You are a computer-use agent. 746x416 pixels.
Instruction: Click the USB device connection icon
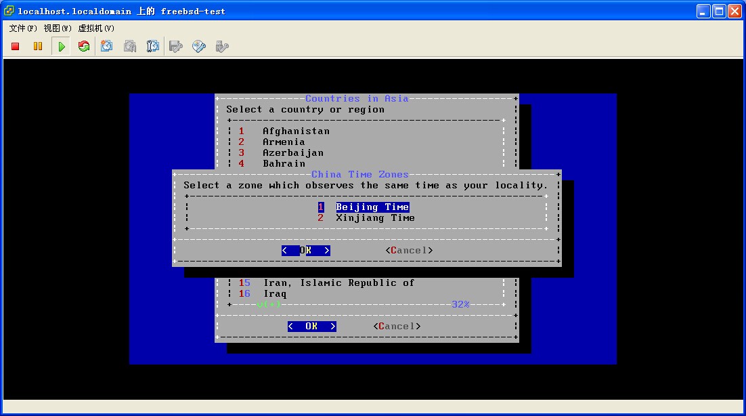(221, 46)
